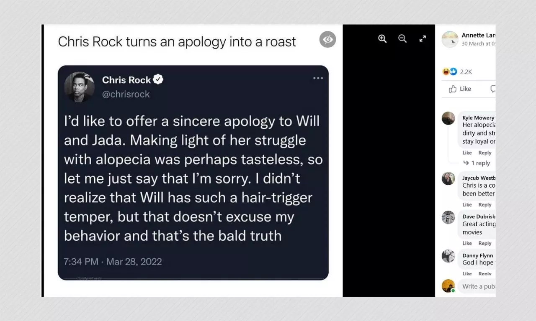Like Kyle Mowery's comment
The width and height of the screenshot is (536, 321).
[467, 153]
